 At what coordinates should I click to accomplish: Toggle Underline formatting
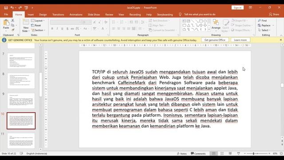[x=62, y=28]
